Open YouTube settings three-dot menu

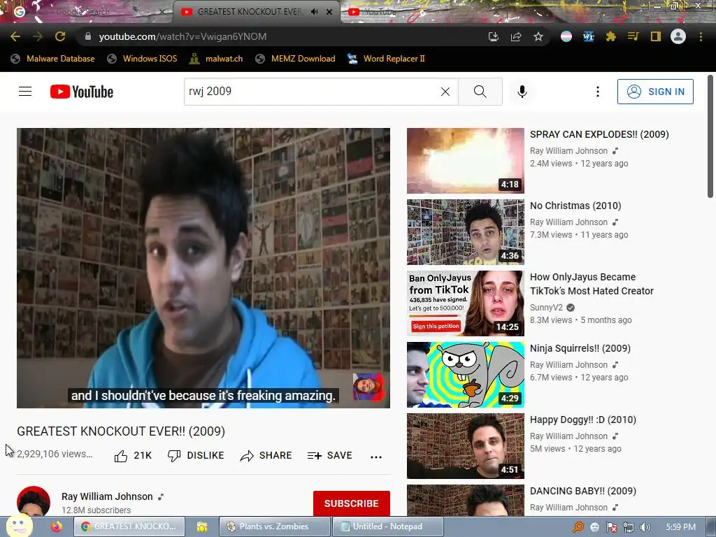pos(597,92)
